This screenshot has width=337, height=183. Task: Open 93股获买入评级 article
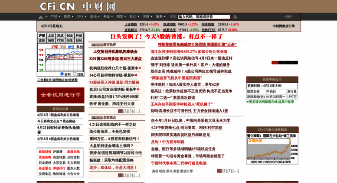tap(115, 83)
